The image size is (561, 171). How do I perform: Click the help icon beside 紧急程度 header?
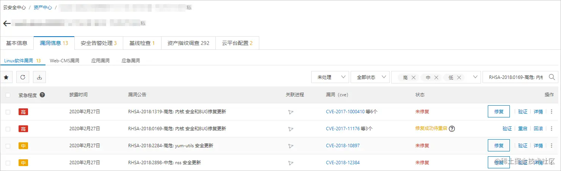pos(42,95)
